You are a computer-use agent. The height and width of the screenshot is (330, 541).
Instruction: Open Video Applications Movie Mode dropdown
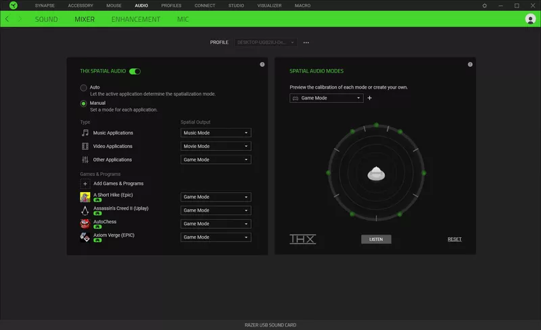tap(216, 146)
